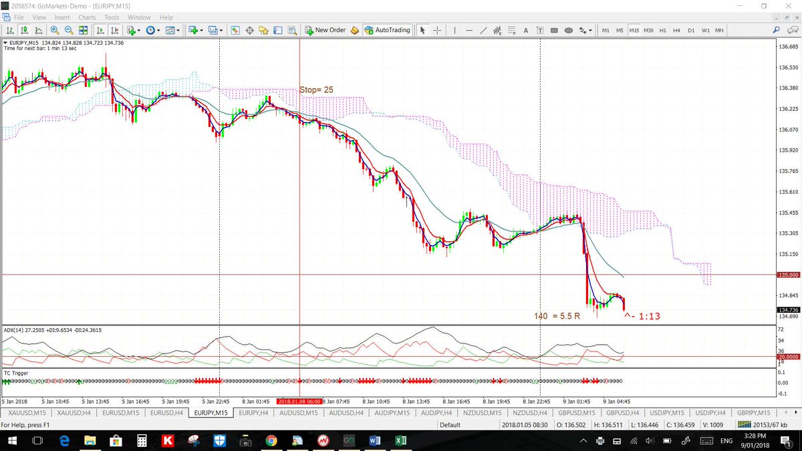Select the text label T tool
The width and height of the screenshot is (802, 451).
pyautogui.click(x=540, y=30)
